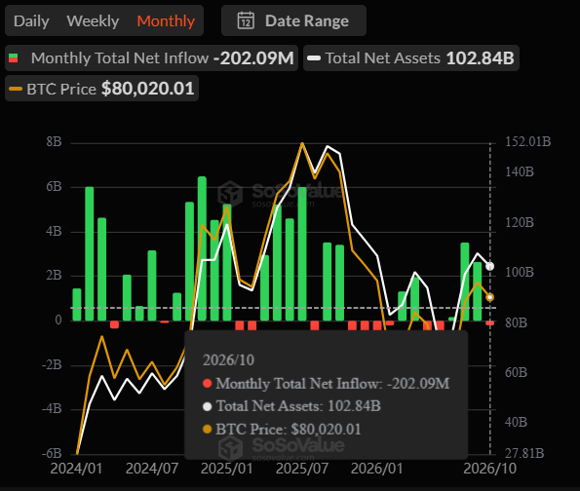Click the small red inflow bar at 2026/10
The width and height of the screenshot is (580, 491).
pos(489,323)
